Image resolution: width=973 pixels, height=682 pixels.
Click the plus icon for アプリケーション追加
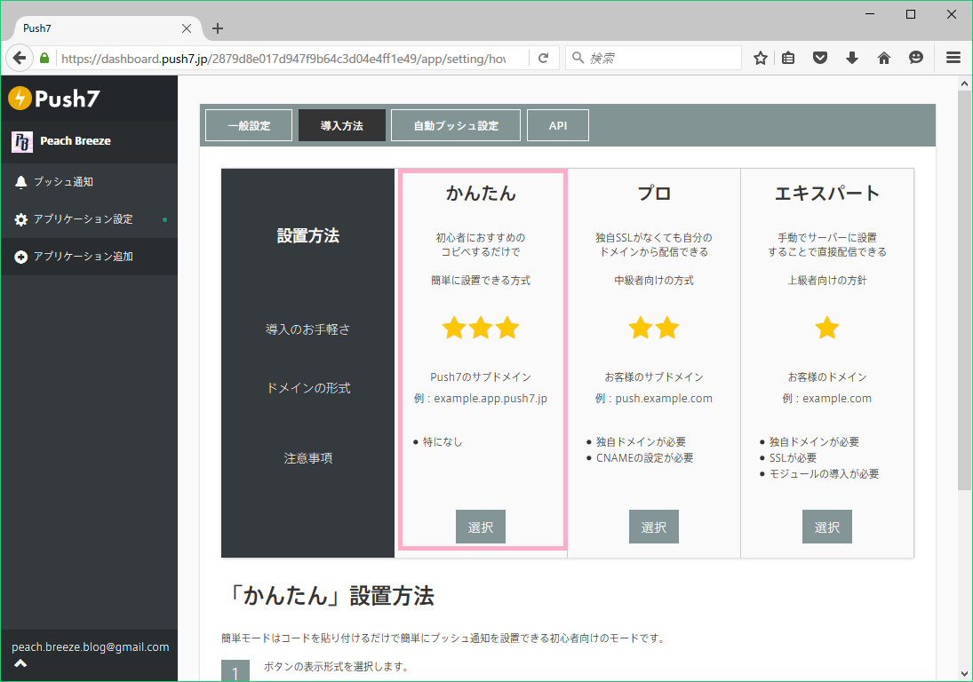point(21,257)
